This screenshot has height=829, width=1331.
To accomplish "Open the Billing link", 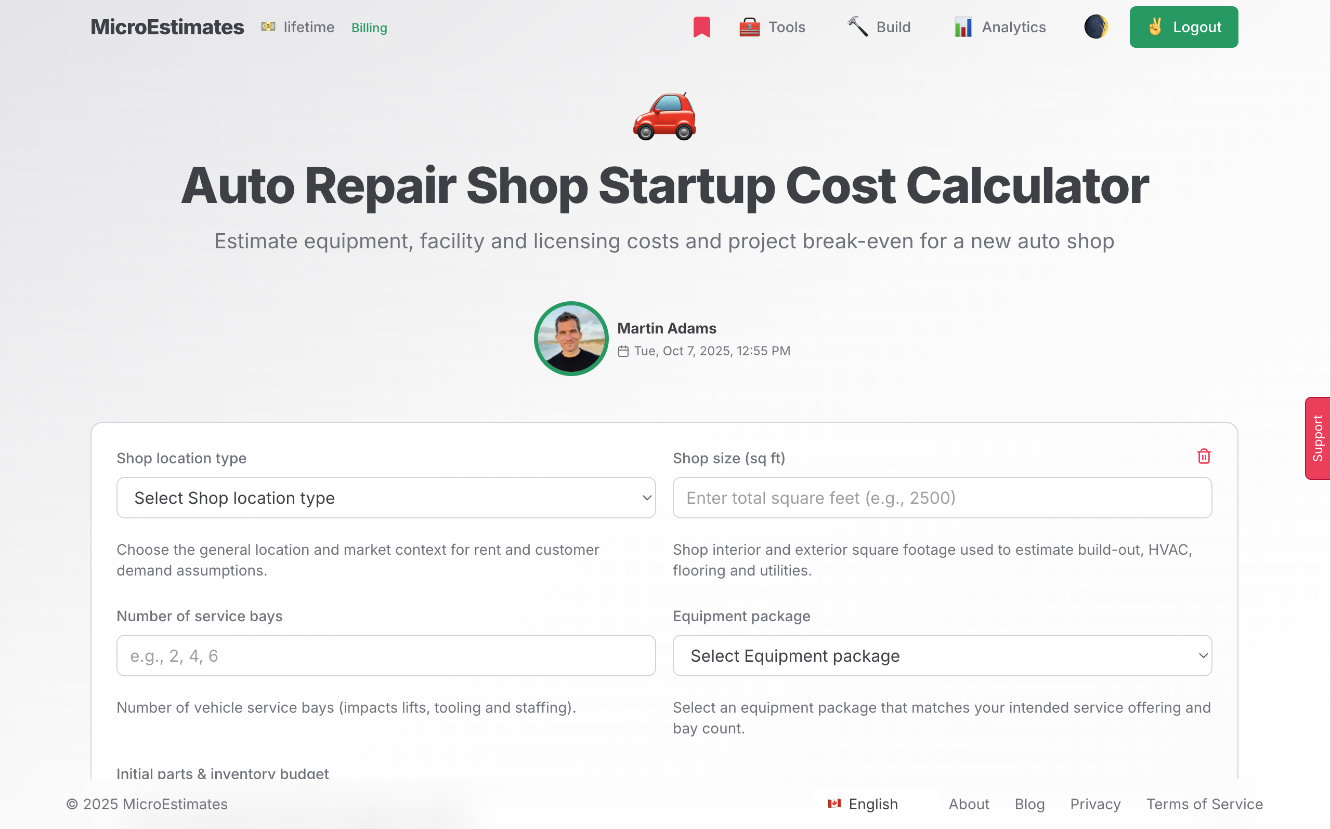I will pyautogui.click(x=369, y=28).
